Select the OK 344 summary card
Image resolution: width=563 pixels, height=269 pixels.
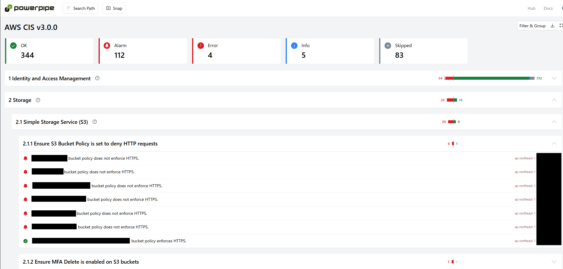[49, 51]
